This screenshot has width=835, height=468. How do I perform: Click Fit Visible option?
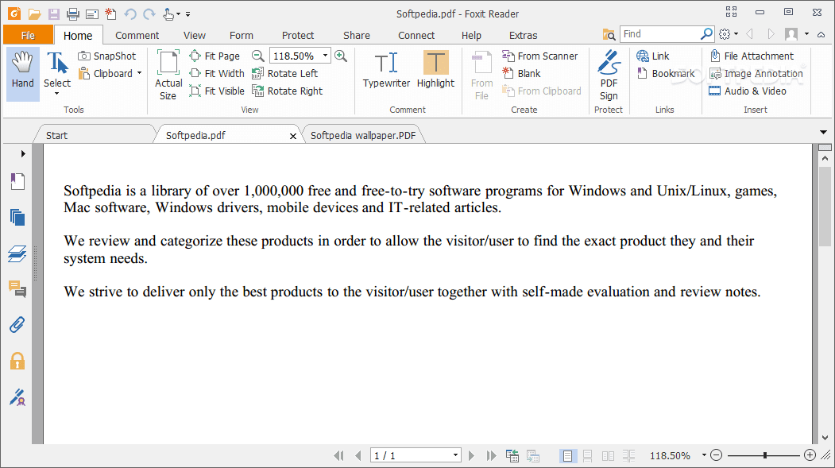coord(217,91)
